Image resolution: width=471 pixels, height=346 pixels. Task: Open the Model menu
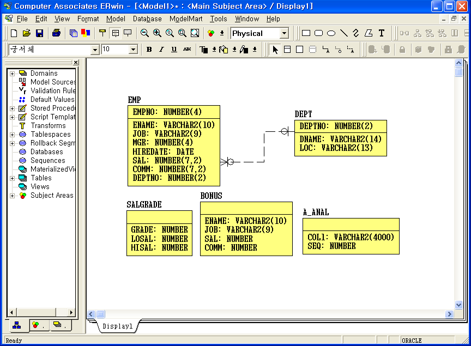click(x=116, y=19)
